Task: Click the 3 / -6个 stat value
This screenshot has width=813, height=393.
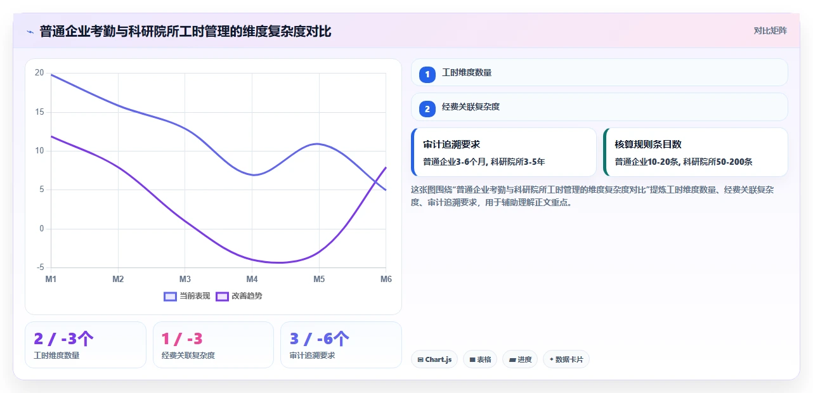Action: pyautogui.click(x=319, y=339)
